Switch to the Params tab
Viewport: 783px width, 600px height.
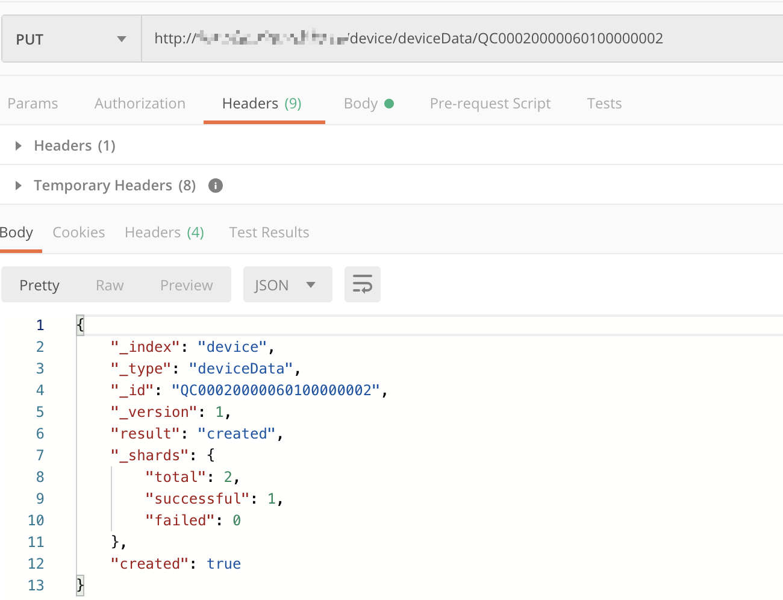click(x=33, y=104)
